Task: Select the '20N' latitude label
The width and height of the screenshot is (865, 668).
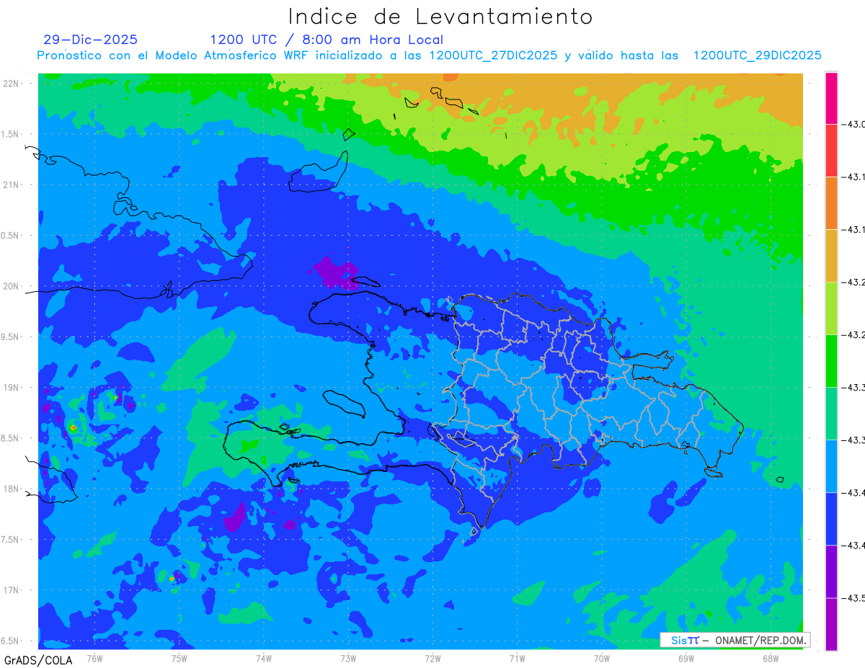Action: pos(12,286)
